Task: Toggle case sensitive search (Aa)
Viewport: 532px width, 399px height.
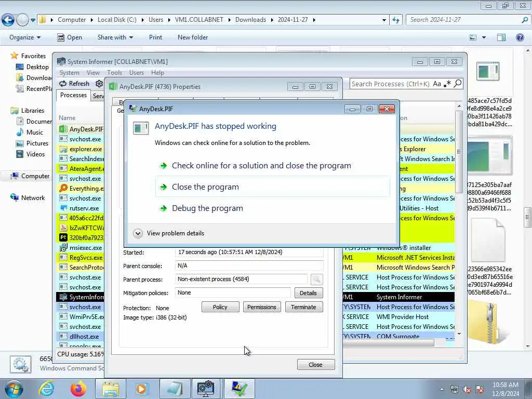Action: click(437, 84)
